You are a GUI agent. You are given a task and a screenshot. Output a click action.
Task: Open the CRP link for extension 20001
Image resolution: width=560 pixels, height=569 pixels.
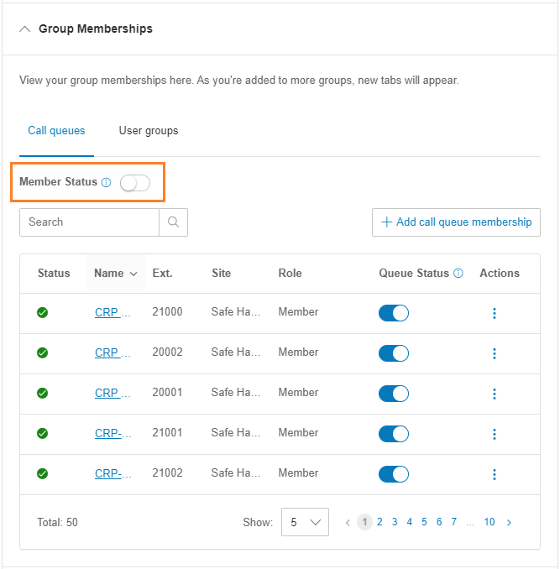(113, 393)
